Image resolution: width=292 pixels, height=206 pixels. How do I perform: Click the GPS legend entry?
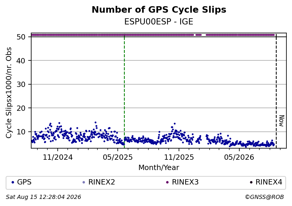pos(21,182)
